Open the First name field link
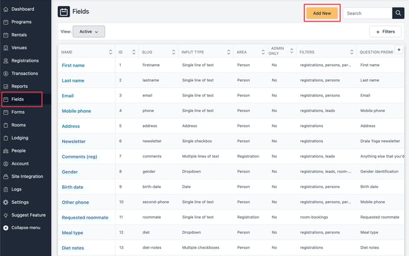Image resolution: width=409 pixels, height=256 pixels. (x=73, y=65)
